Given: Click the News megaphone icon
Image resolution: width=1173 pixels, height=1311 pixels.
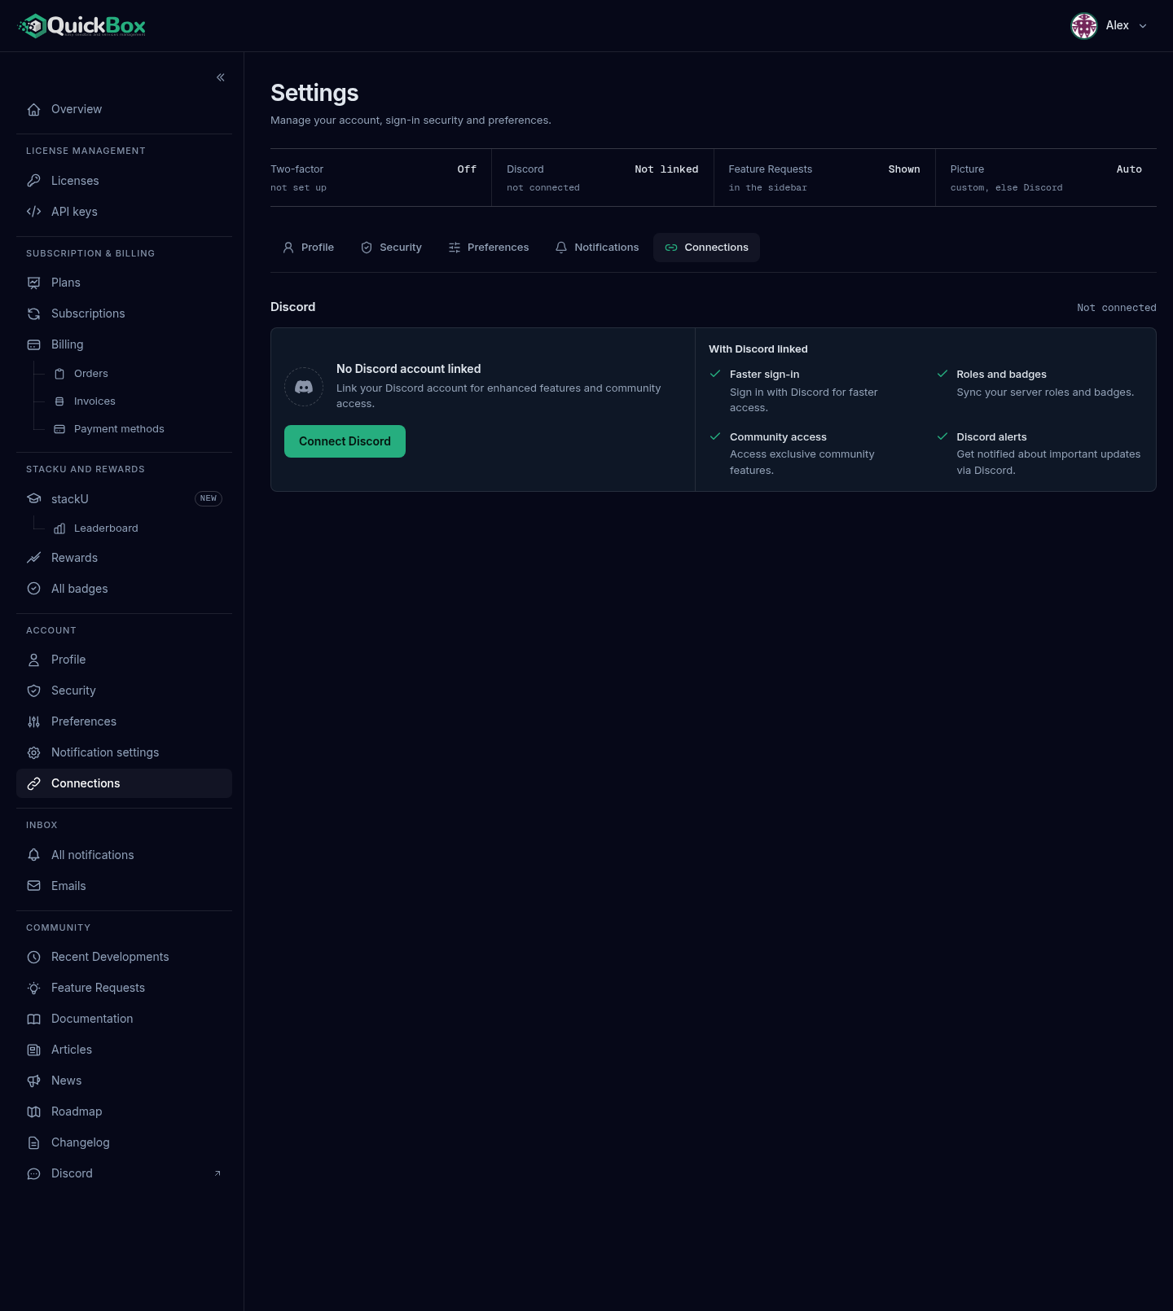Looking at the screenshot, I should pyautogui.click(x=34, y=1081).
